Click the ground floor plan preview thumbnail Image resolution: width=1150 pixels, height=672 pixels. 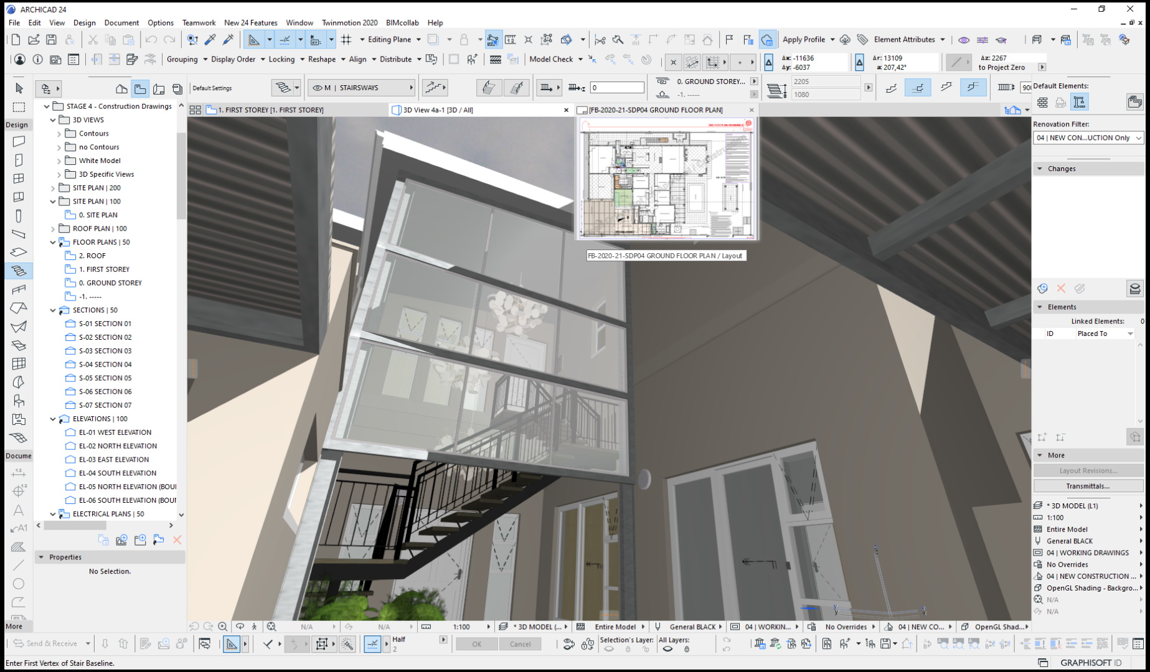tap(666, 179)
